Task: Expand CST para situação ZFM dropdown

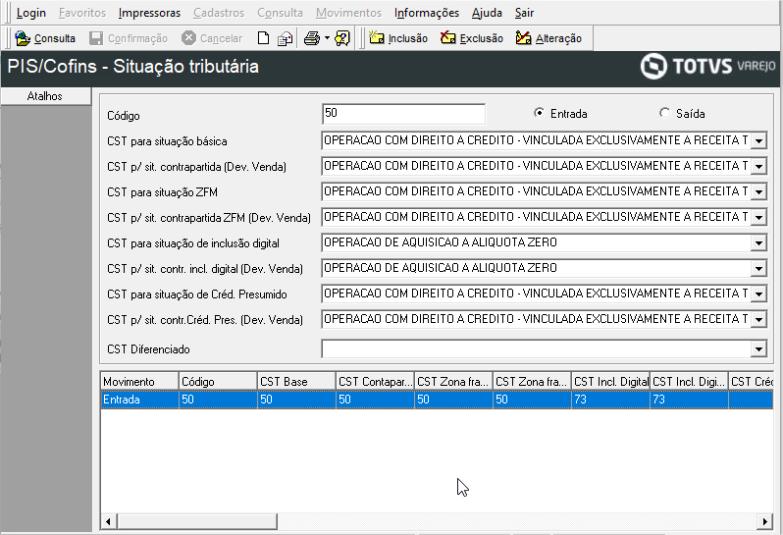Action: pos(758,191)
